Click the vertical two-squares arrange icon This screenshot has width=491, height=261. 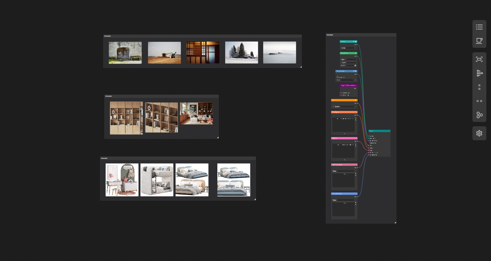(x=479, y=87)
